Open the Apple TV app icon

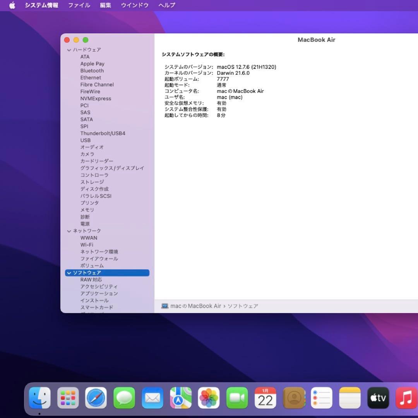[378, 397]
